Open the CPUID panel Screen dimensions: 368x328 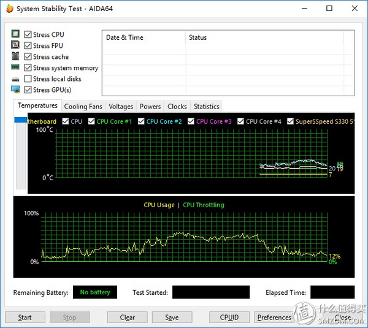pyautogui.click(x=229, y=318)
